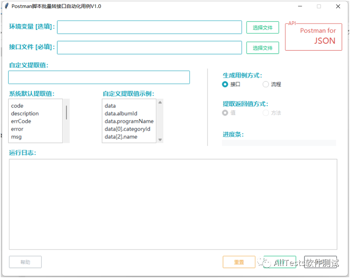Select "errCode" in the default values list

[21, 121]
